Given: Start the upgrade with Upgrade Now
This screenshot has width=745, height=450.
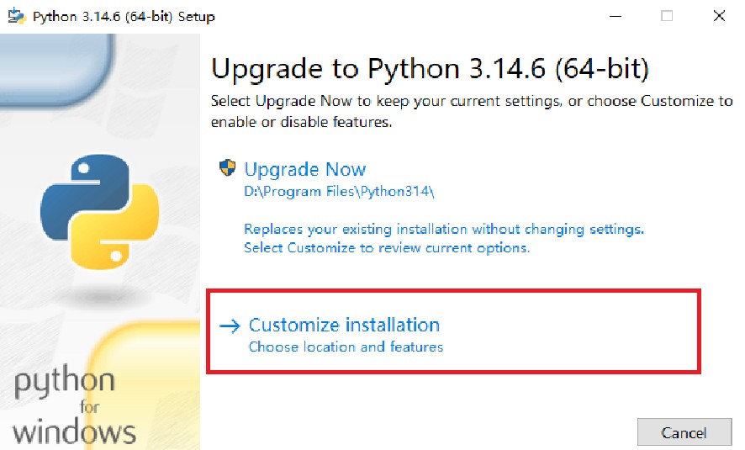Looking at the screenshot, I should click(x=305, y=169).
